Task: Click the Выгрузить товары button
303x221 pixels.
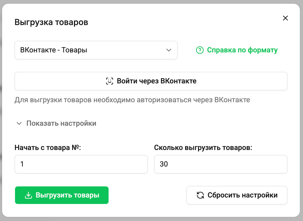Action: click(x=62, y=195)
